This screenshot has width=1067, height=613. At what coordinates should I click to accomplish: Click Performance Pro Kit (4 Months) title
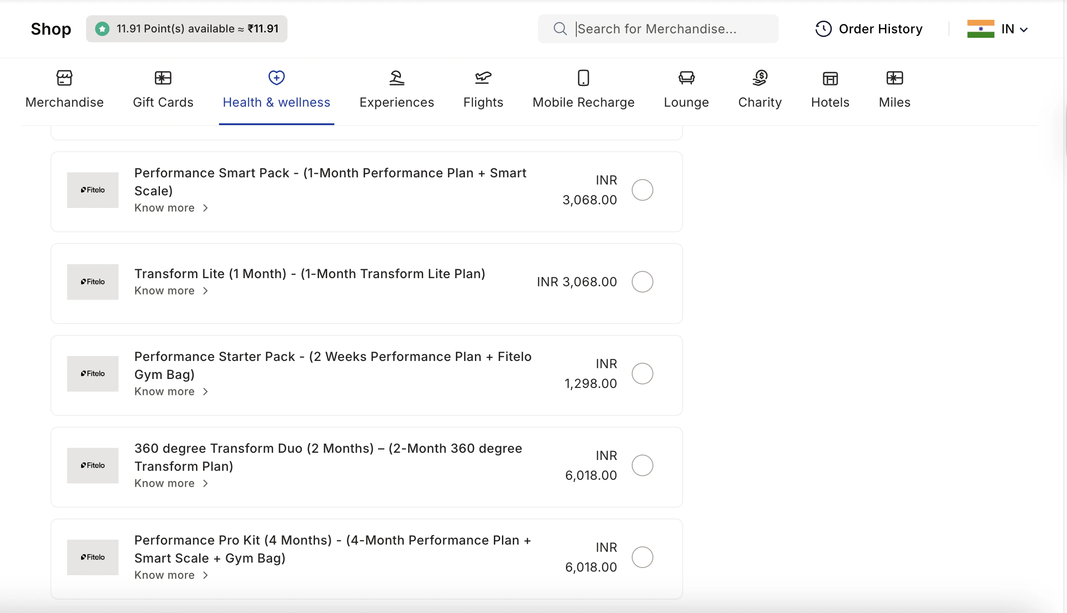click(x=333, y=549)
